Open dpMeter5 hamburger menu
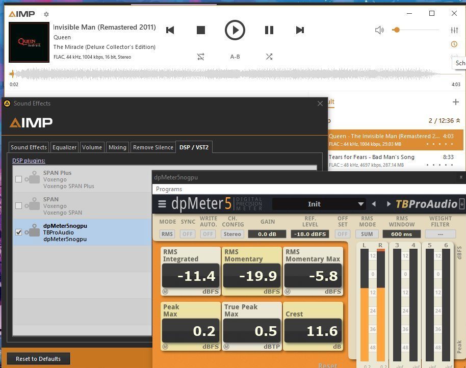 [x=162, y=204]
